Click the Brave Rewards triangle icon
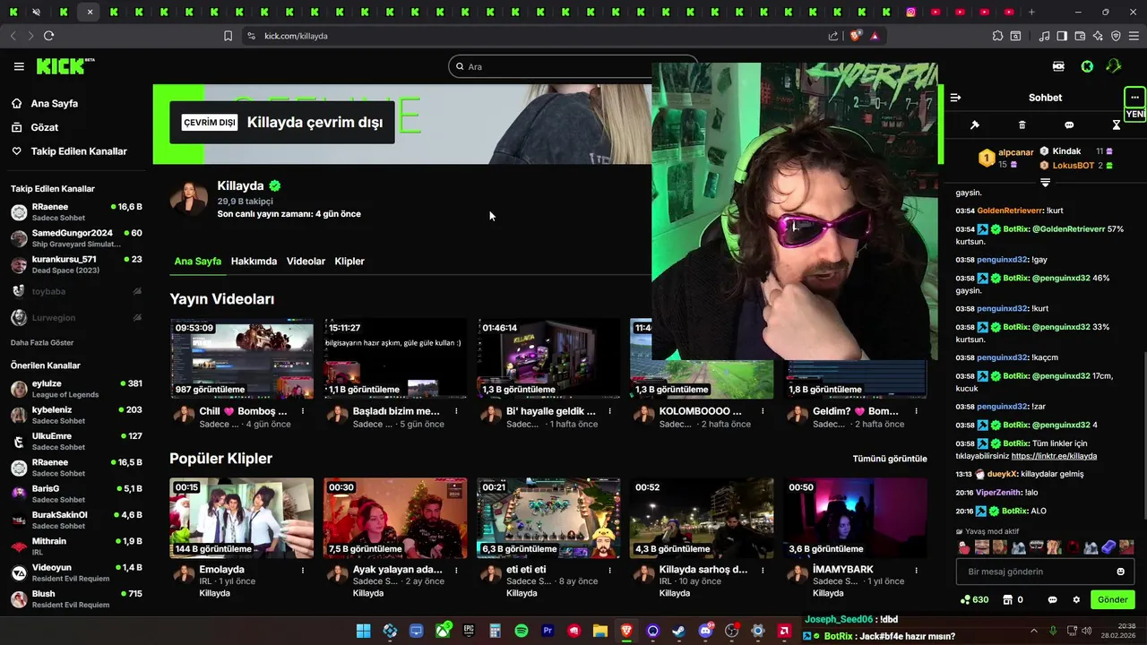Screen dimensions: 1147x645 875,36
